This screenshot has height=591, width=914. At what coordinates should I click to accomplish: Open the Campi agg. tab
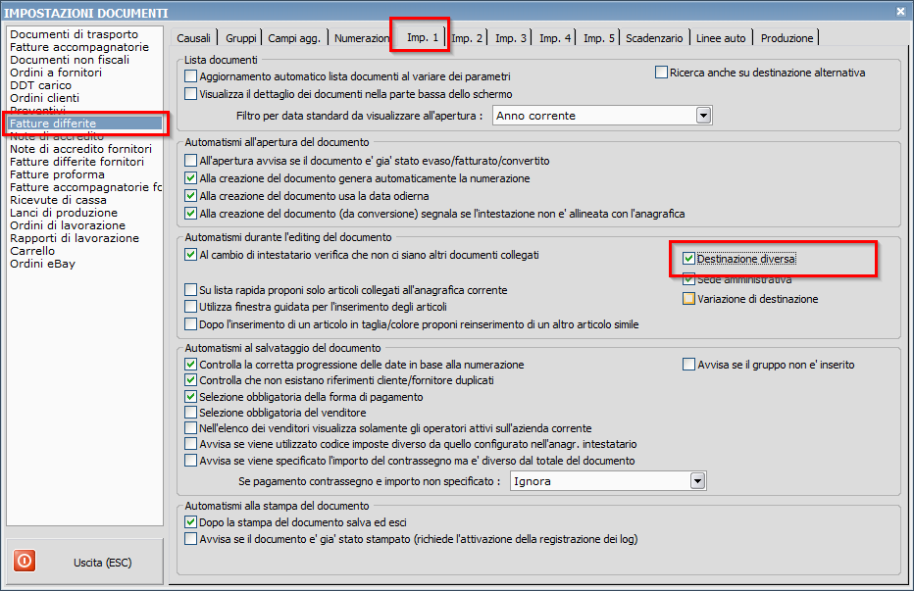point(294,38)
